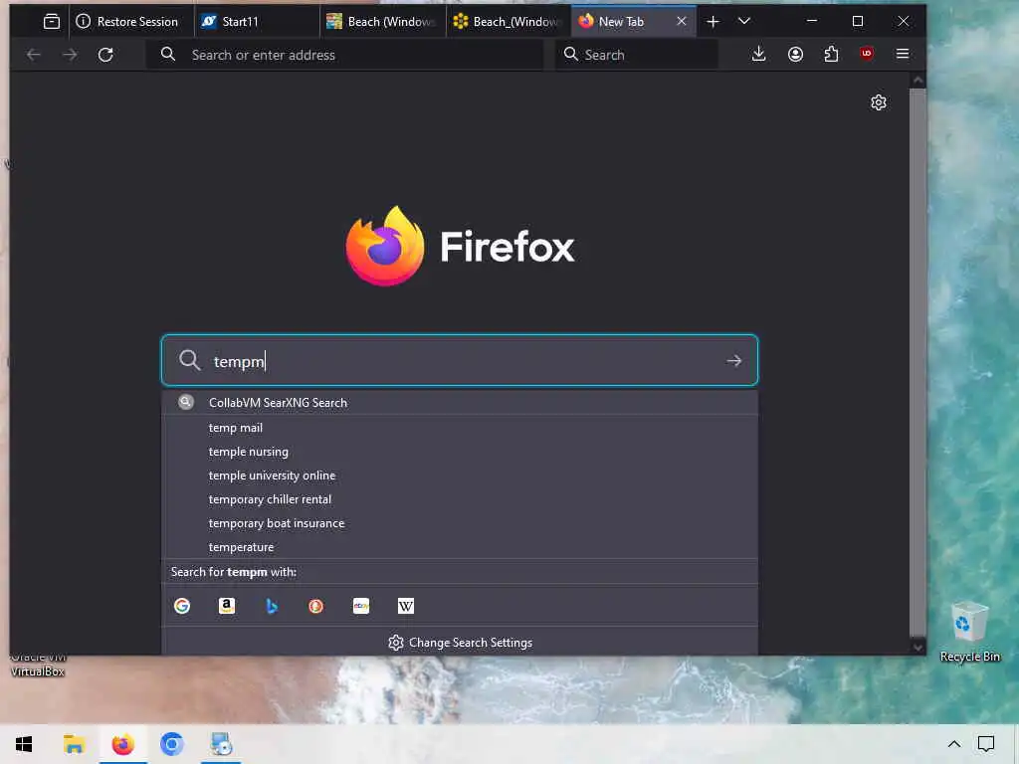Open the Firefox application hamburger menu
The image size is (1019, 764).
pos(903,54)
